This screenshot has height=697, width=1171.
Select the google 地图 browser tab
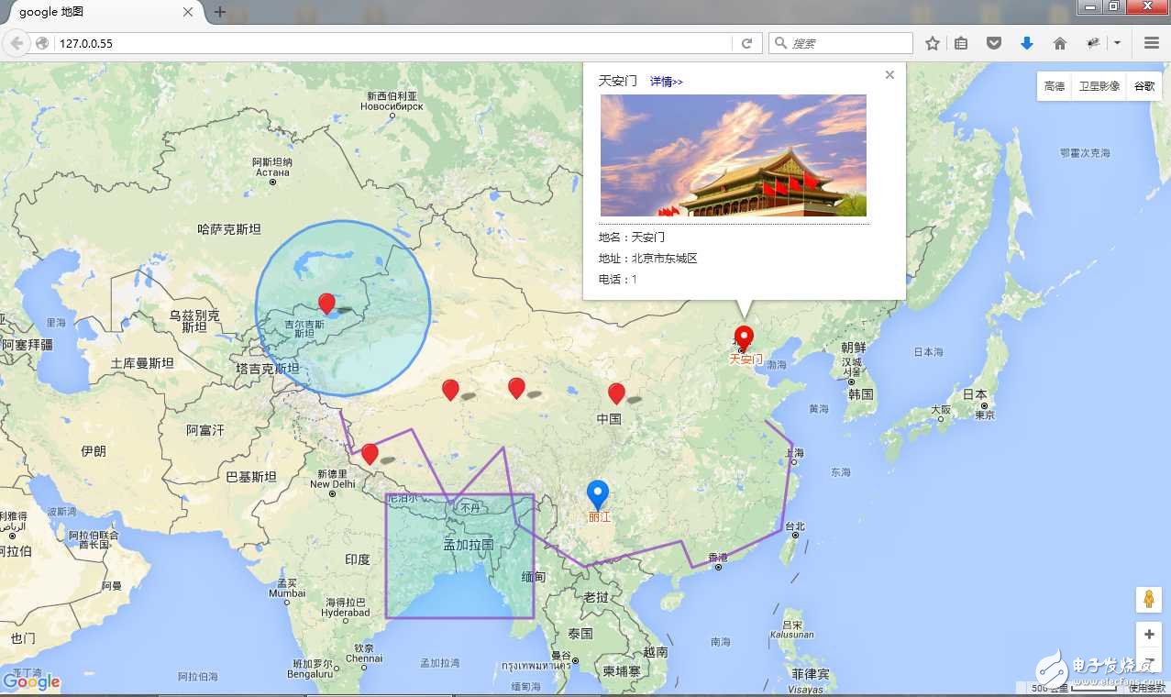(x=102, y=12)
